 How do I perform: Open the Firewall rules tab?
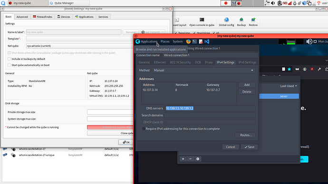click(42, 17)
